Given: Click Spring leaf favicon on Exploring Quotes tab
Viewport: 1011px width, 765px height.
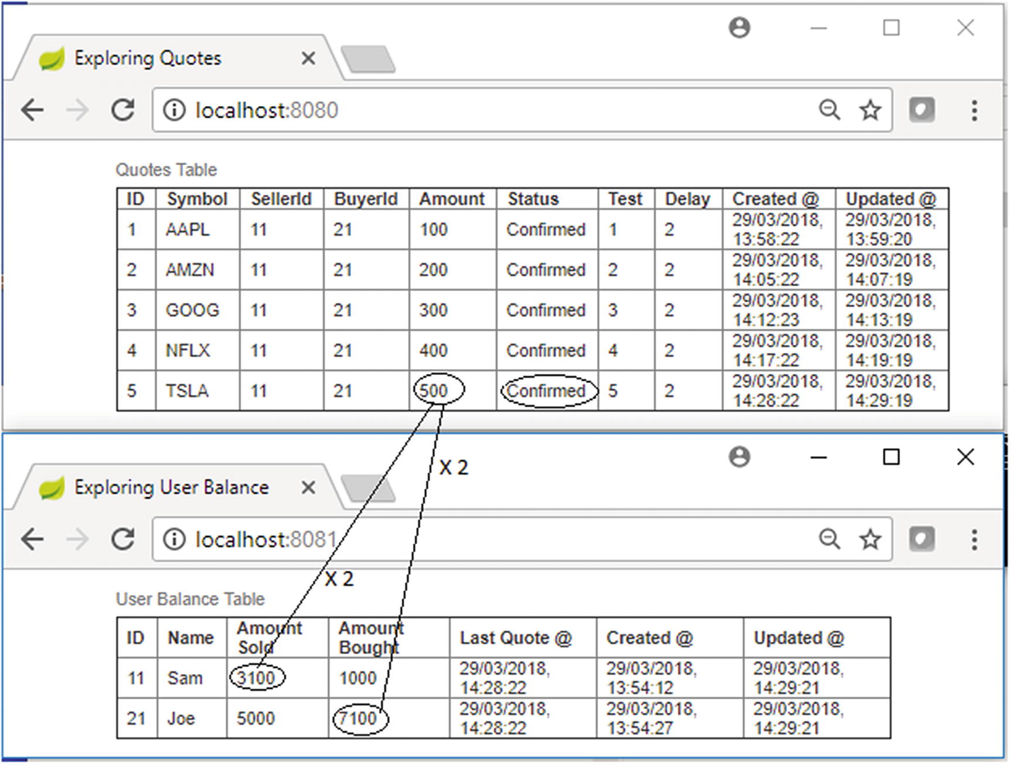Looking at the screenshot, I should point(52,59).
